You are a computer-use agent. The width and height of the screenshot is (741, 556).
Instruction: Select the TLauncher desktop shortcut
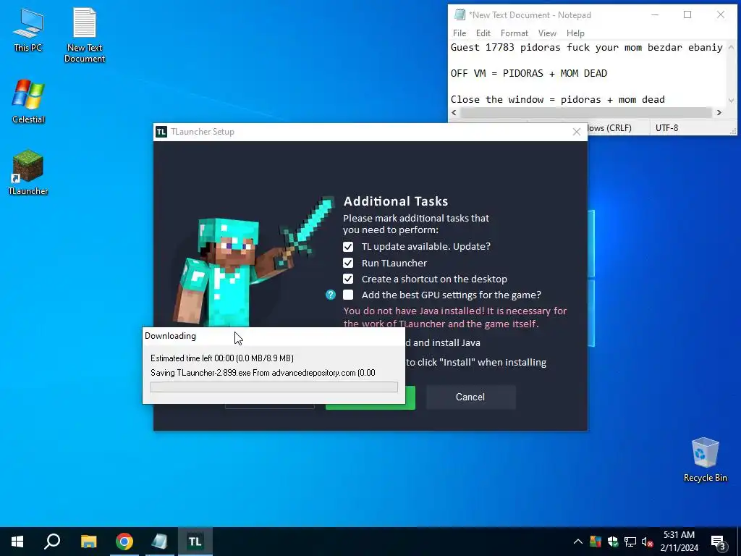click(28, 172)
